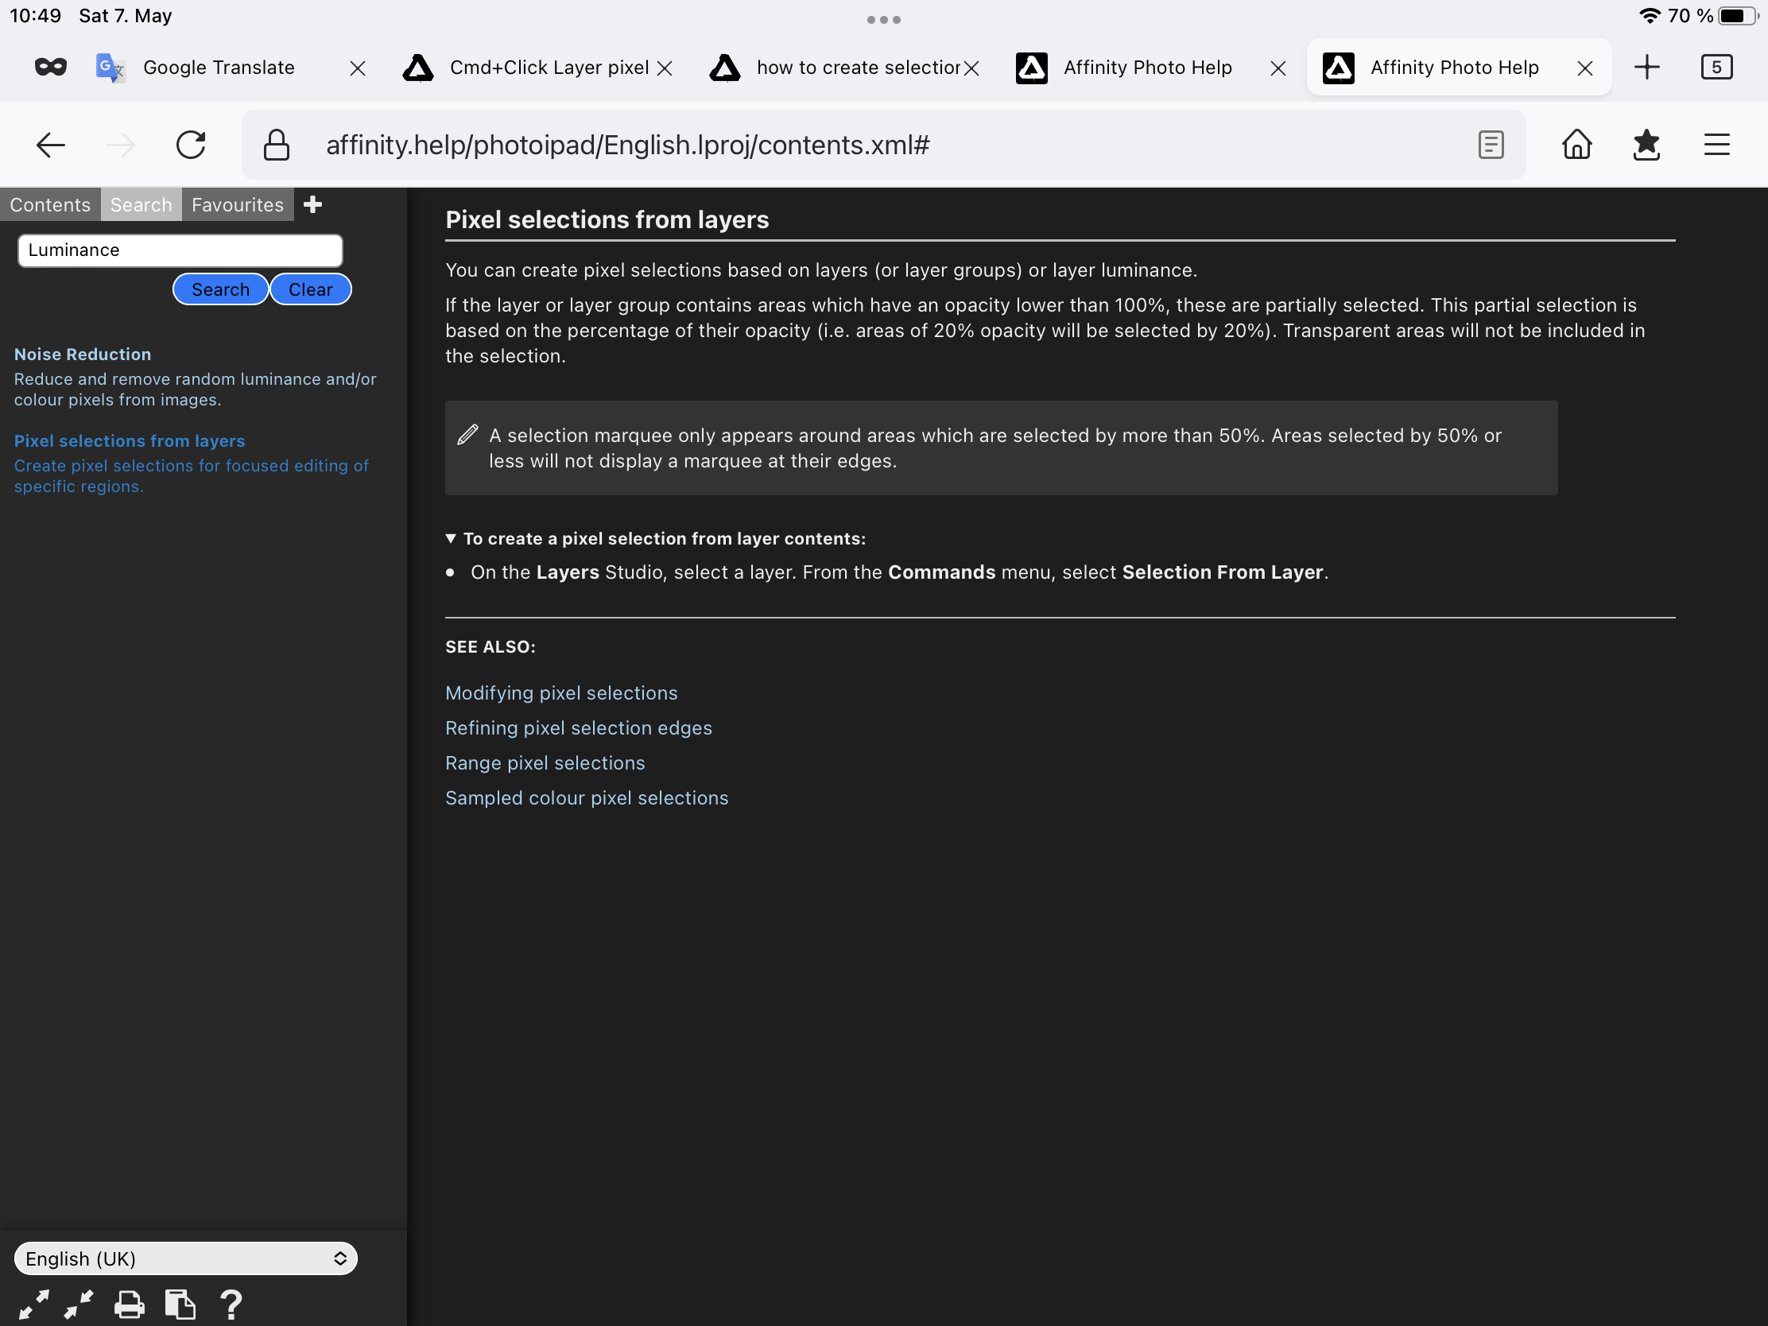Go back to previous page
Image resolution: width=1768 pixels, height=1326 pixels.
50,145
